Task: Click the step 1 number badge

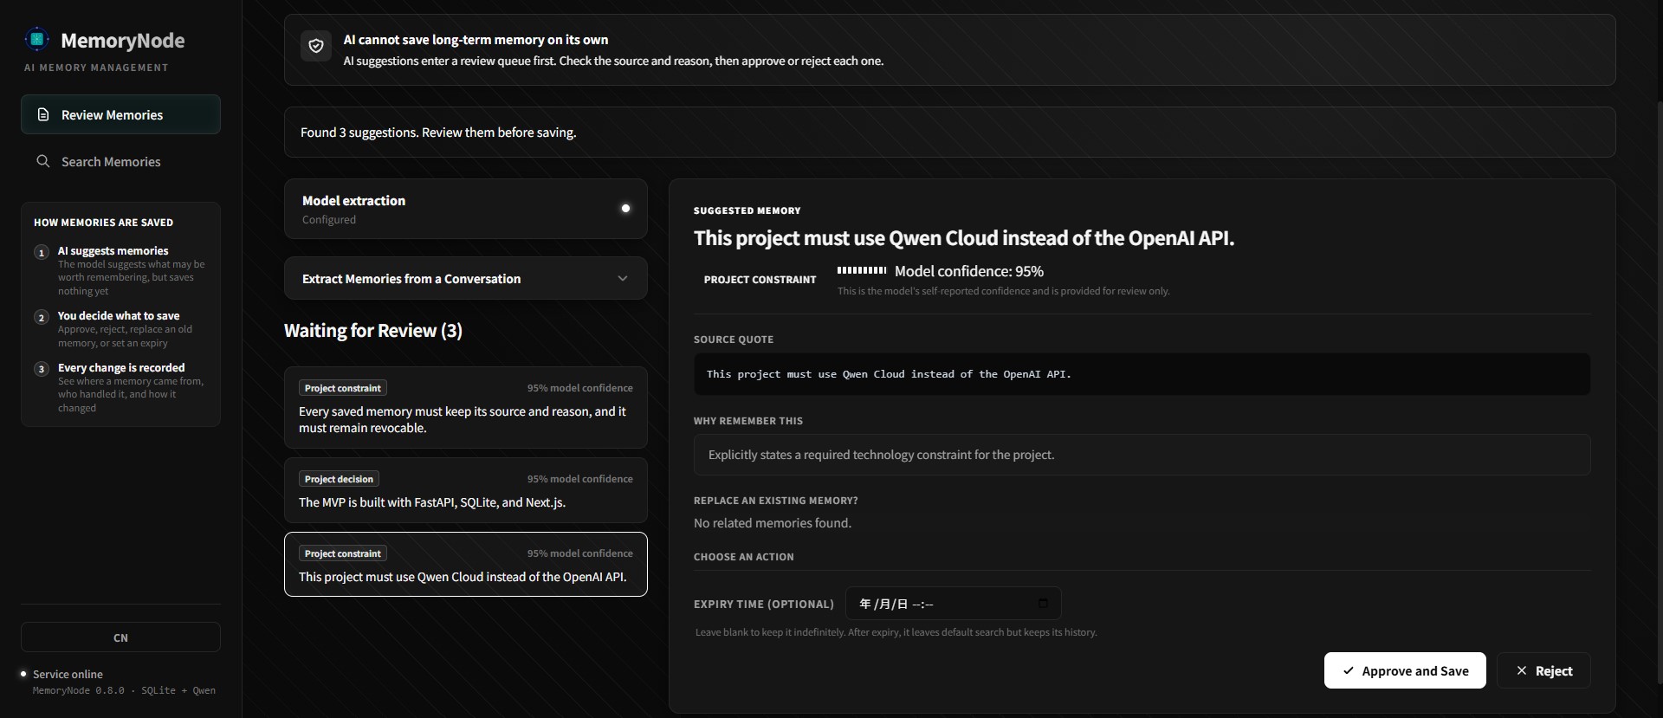Action: 41,252
